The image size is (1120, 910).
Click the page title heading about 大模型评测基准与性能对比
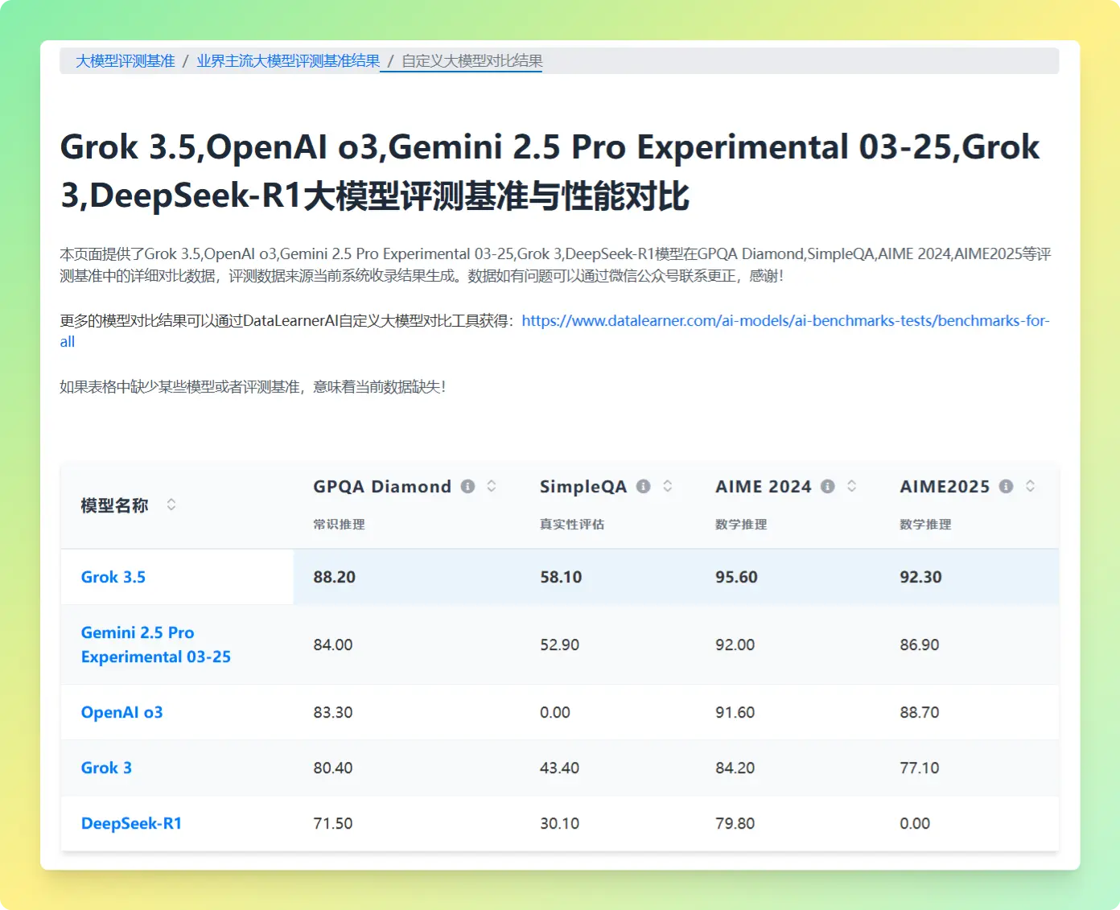click(550, 171)
